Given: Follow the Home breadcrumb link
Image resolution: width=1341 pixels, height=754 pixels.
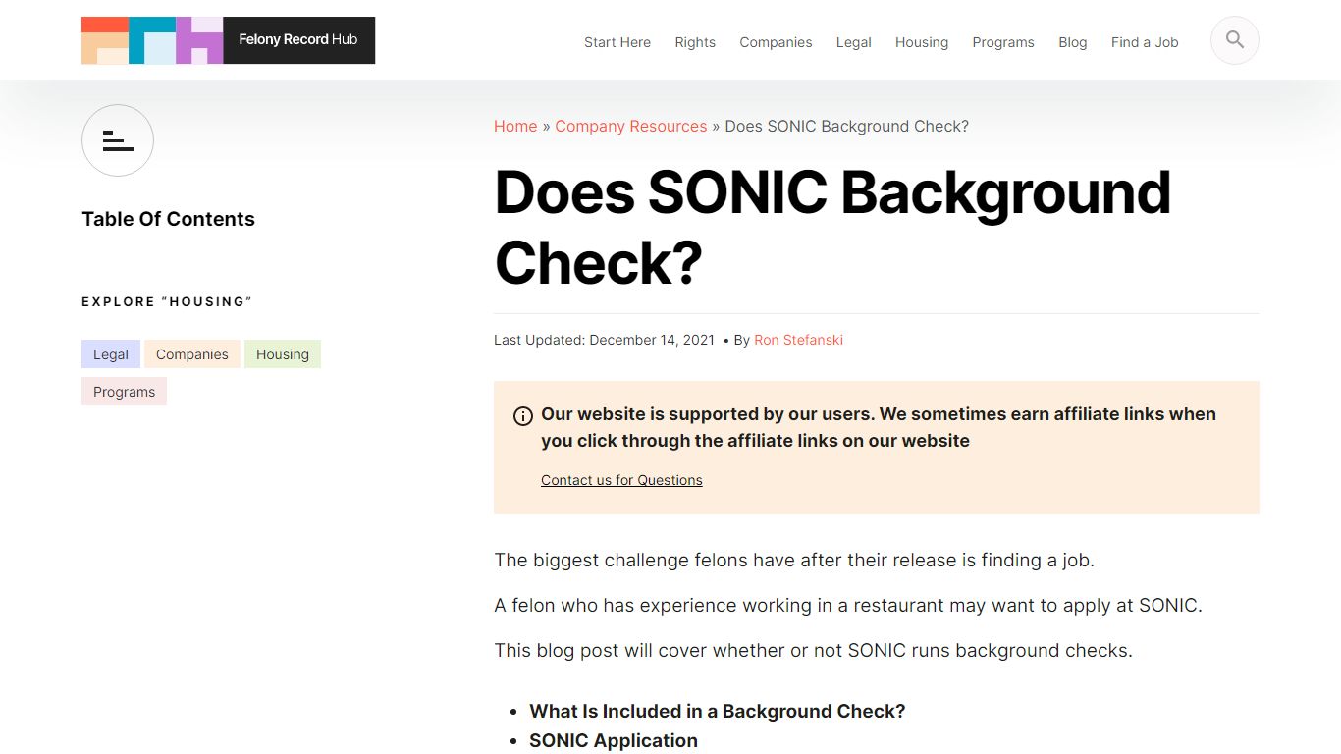Looking at the screenshot, I should 515,126.
